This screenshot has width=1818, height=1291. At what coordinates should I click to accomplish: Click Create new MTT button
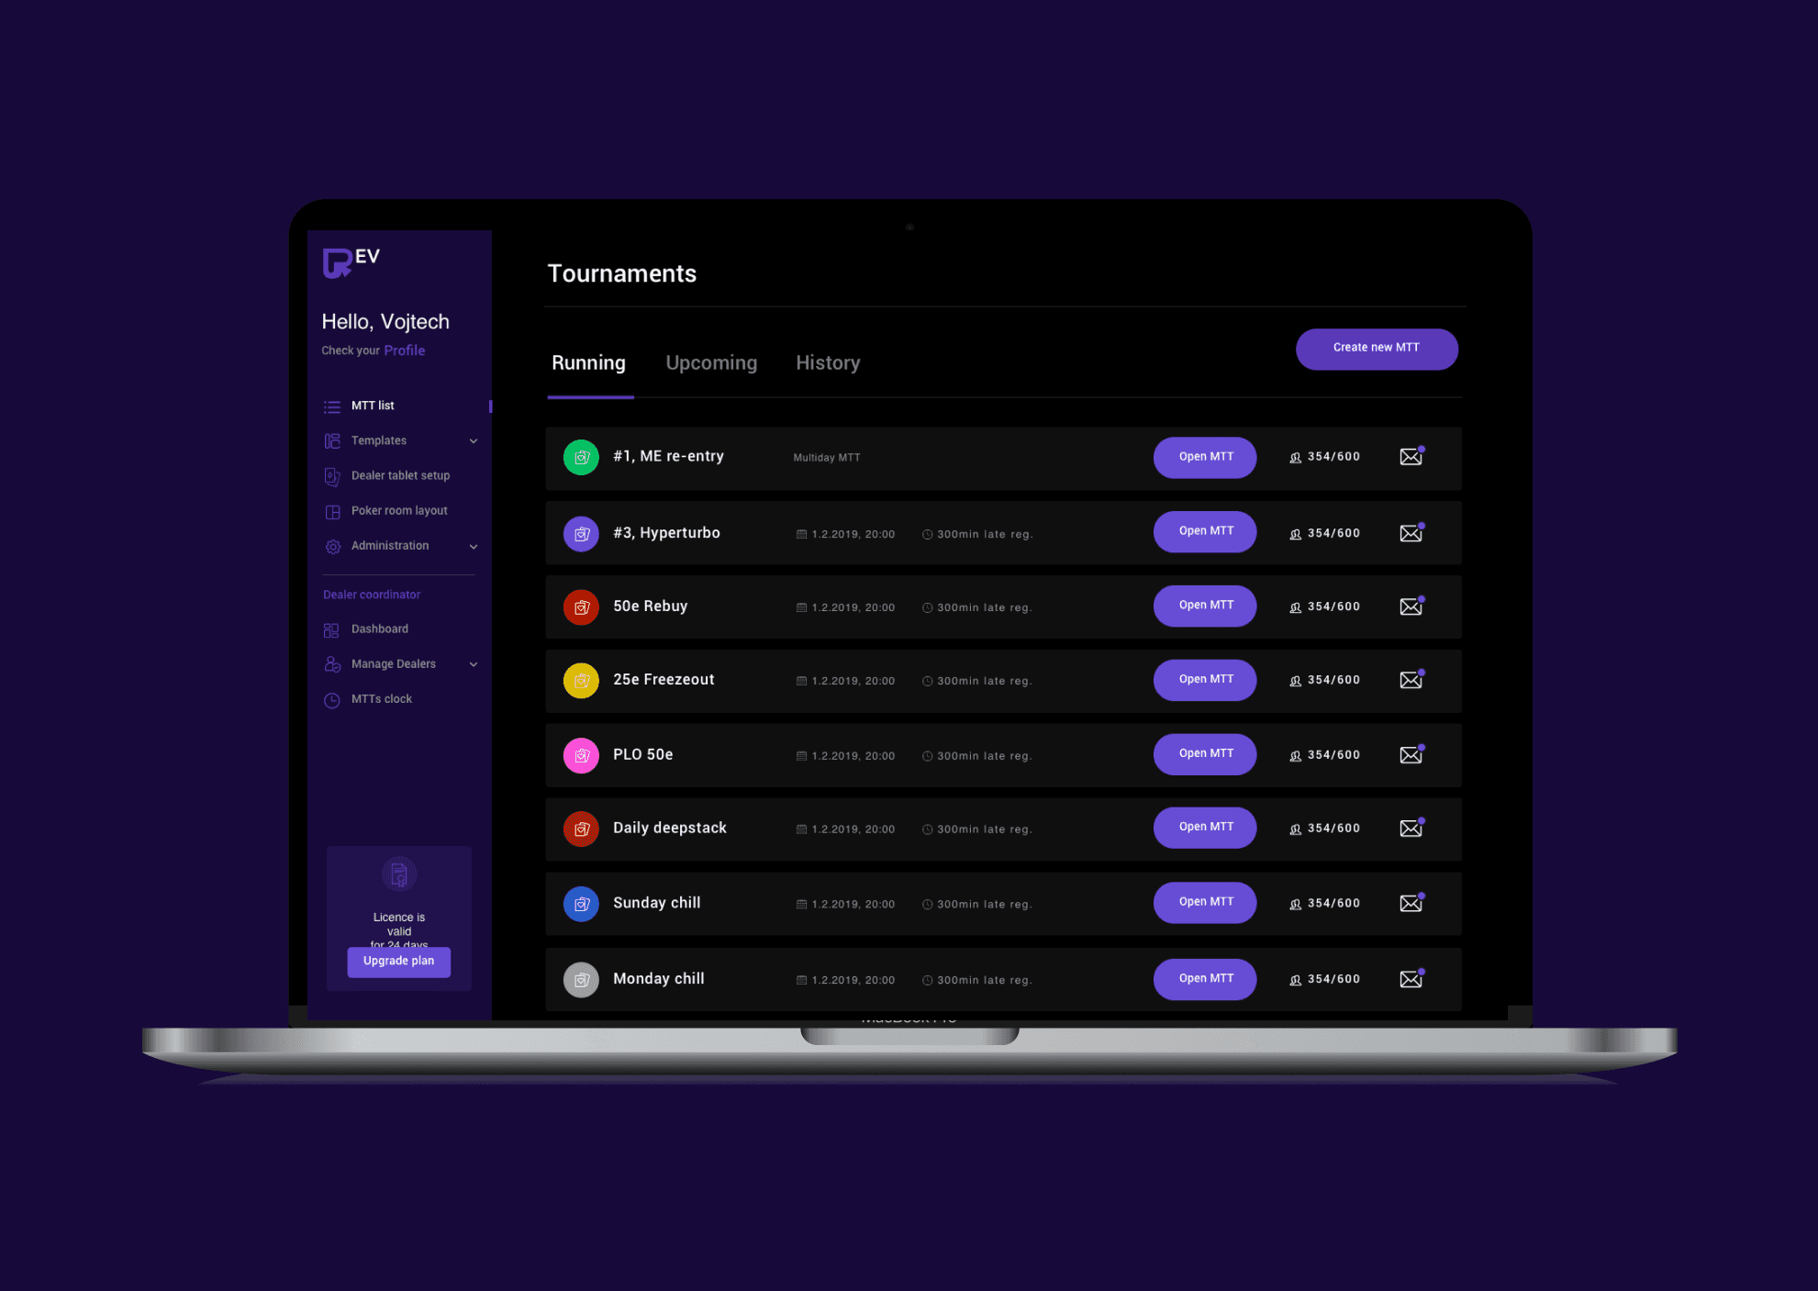click(x=1377, y=347)
